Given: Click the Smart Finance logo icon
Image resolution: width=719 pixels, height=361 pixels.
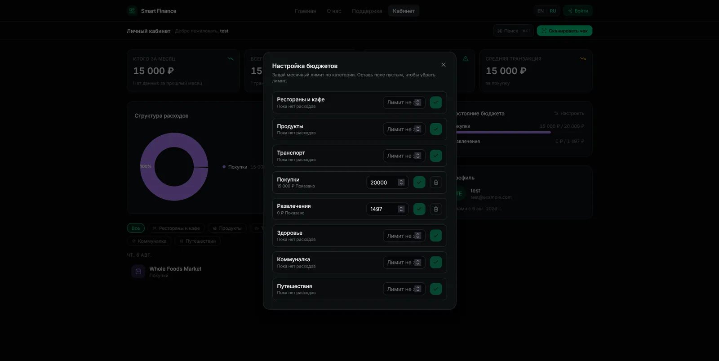Looking at the screenshot, I should click(132, 11).
